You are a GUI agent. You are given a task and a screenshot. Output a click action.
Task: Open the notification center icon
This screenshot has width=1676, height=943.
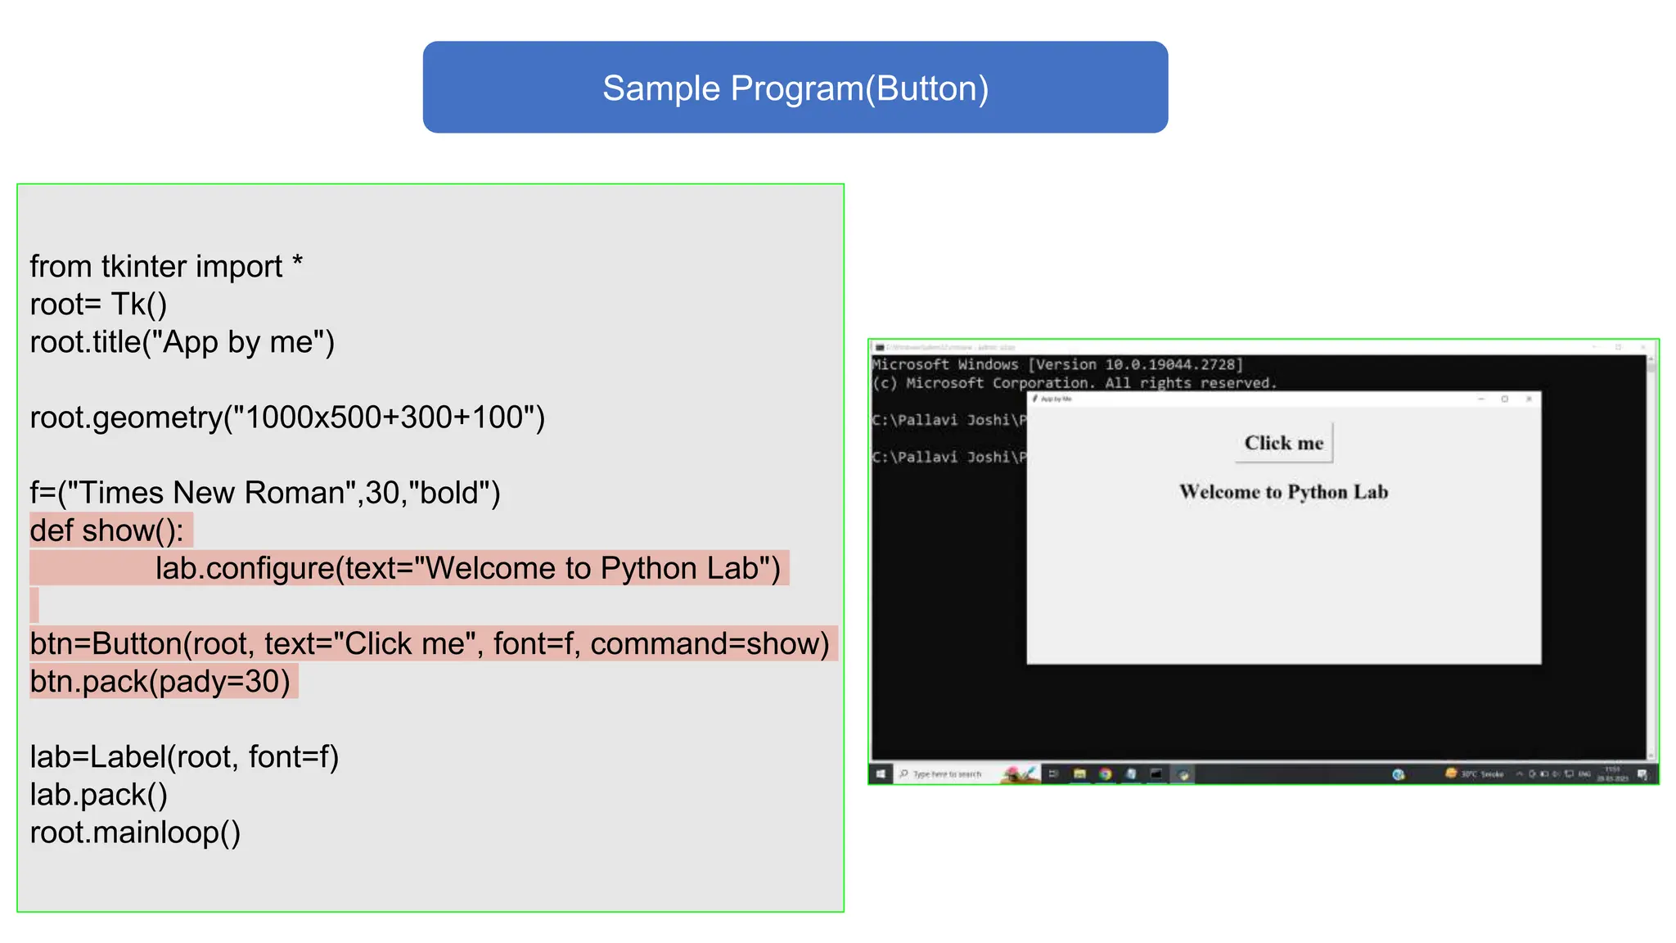coord(1642,774)
